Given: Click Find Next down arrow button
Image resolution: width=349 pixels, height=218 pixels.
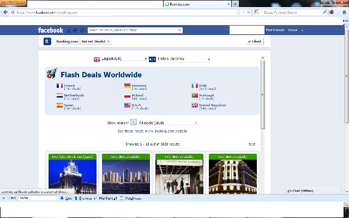Looking at the screenshot, I should click(66, 198).
